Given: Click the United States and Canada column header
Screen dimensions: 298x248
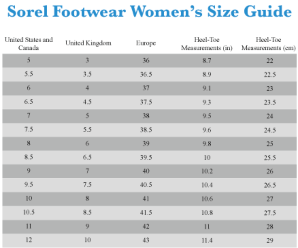Looking at the screenshot, I should click(x=29, y=44).
